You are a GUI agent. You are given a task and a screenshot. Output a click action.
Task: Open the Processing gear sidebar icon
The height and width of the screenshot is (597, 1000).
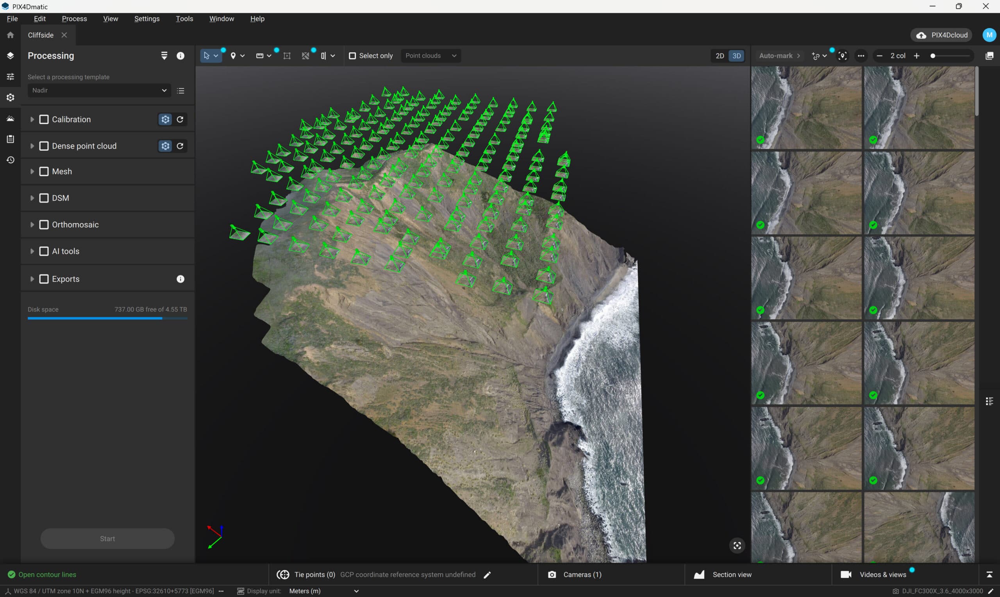tap(11, 97)
